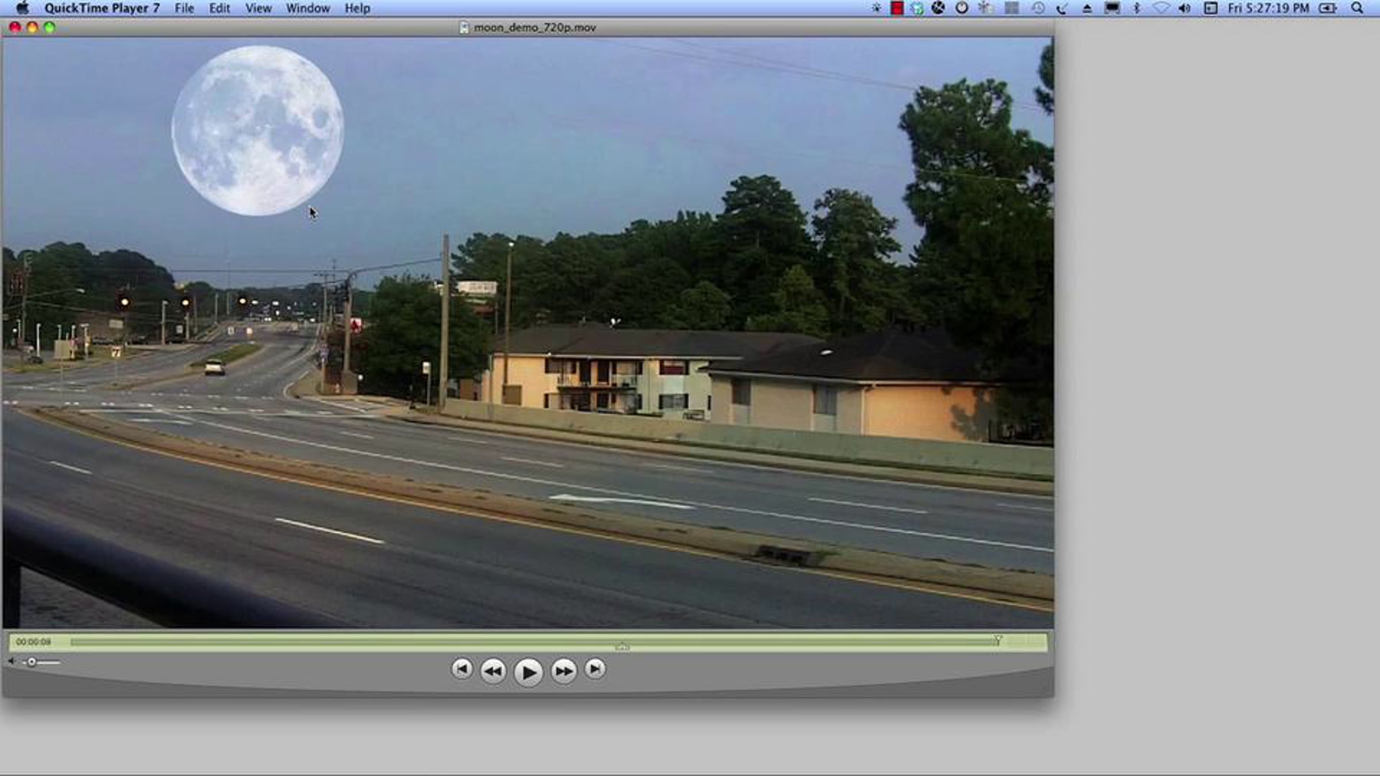
Task: Click the speaker mute icon in player
Action: (11, 662)
